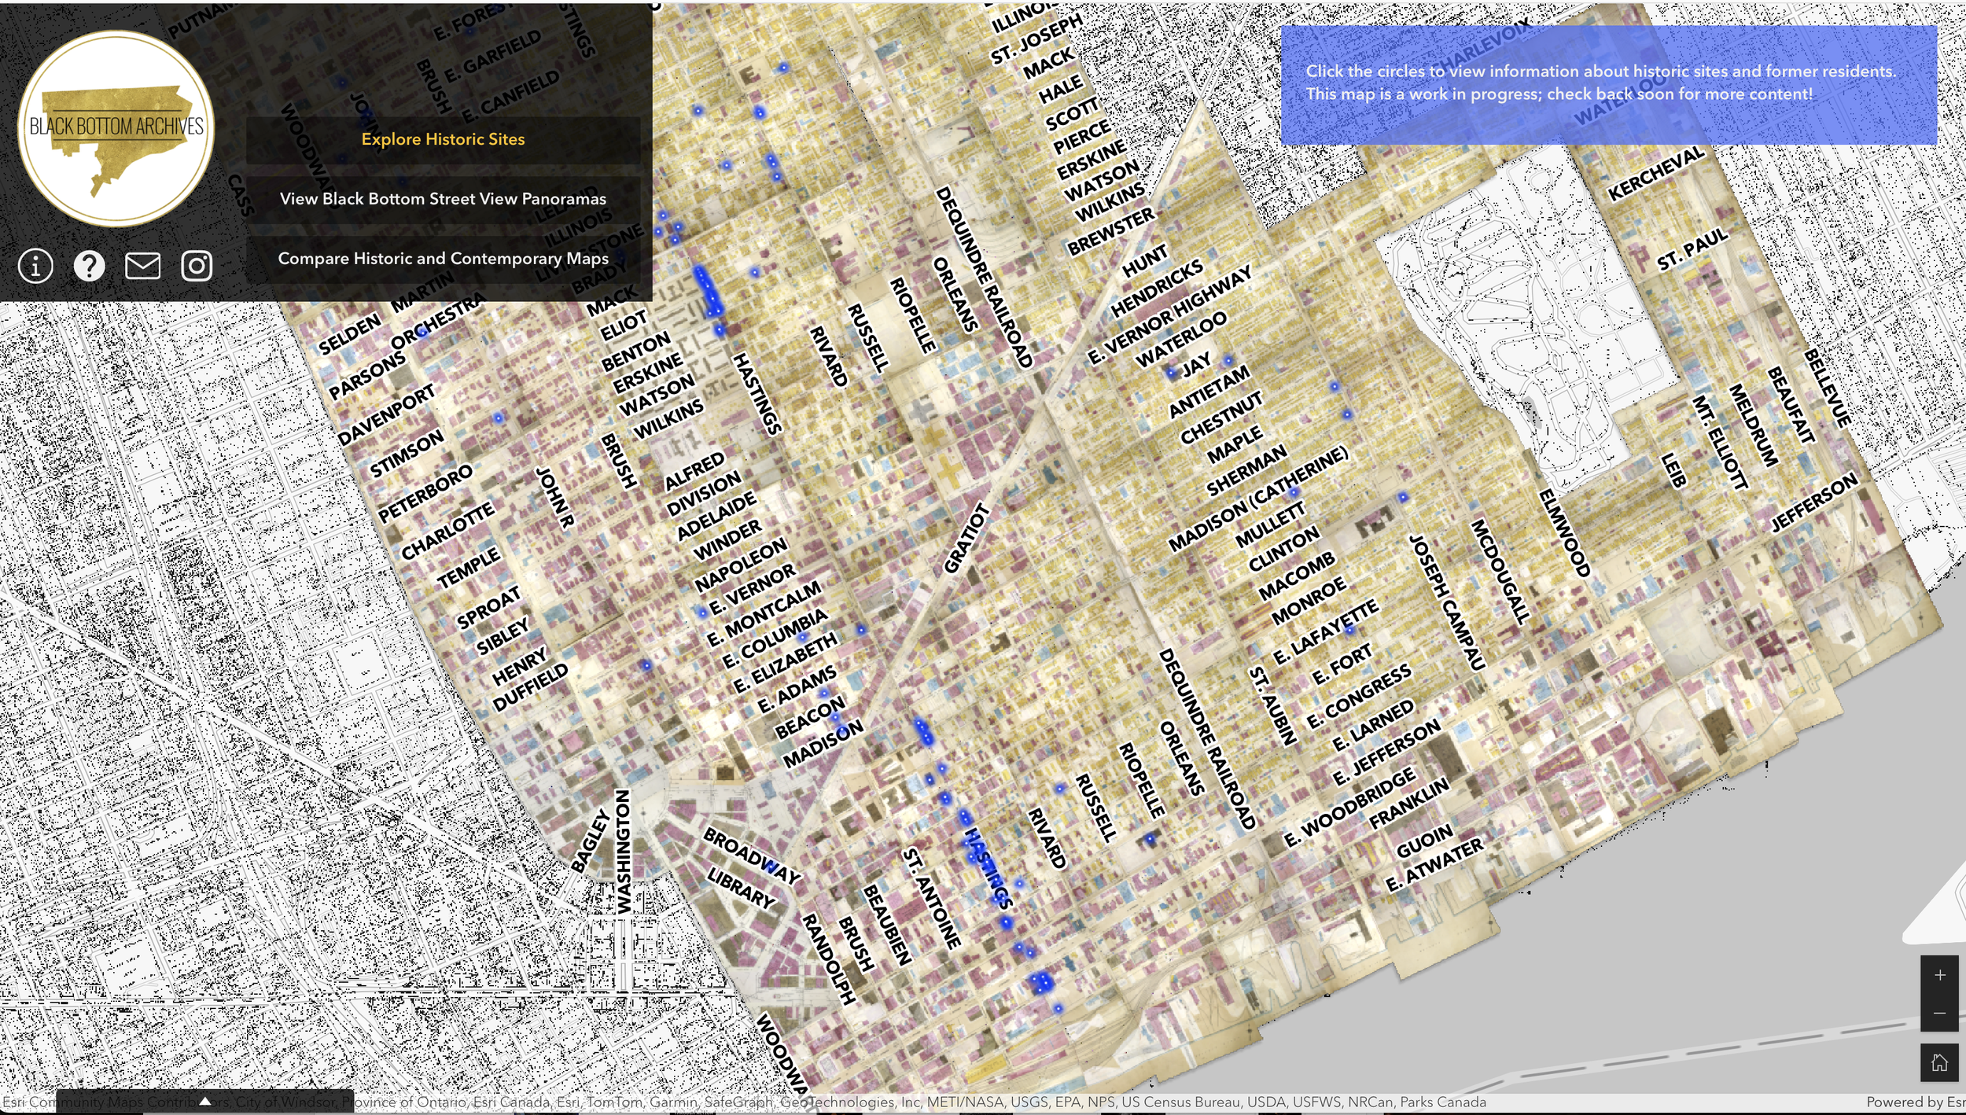
Task: Open the Instagram icon link
Action: [x=197, y=266]
